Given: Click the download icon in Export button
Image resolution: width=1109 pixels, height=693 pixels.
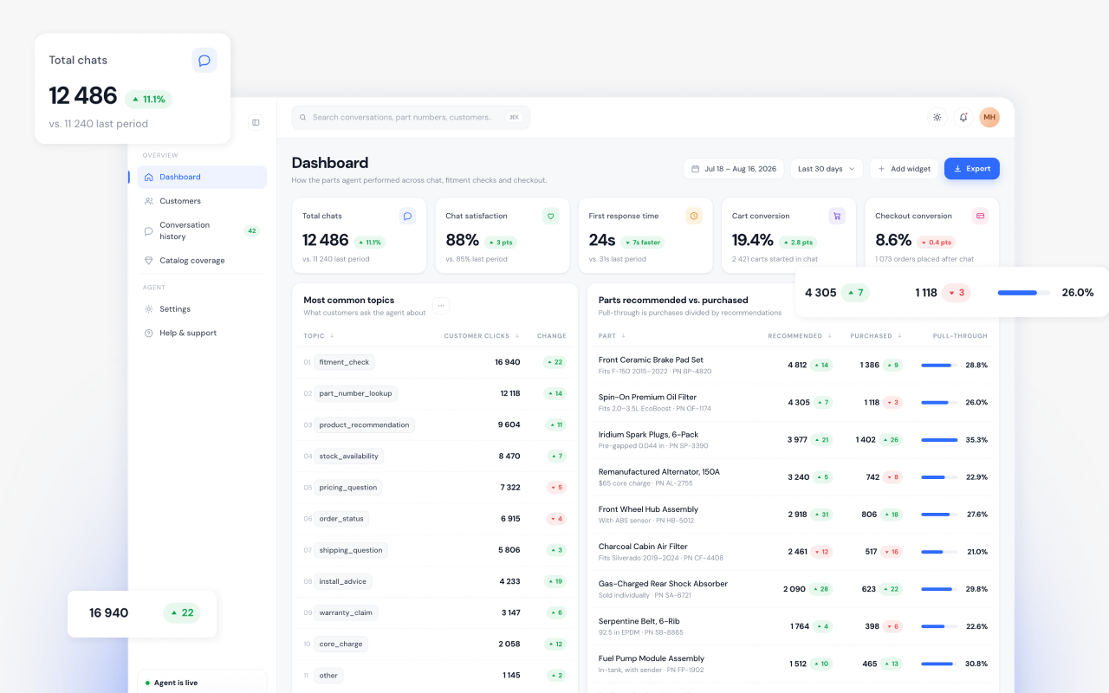Looking at the screenshot, I should point(957,169).
